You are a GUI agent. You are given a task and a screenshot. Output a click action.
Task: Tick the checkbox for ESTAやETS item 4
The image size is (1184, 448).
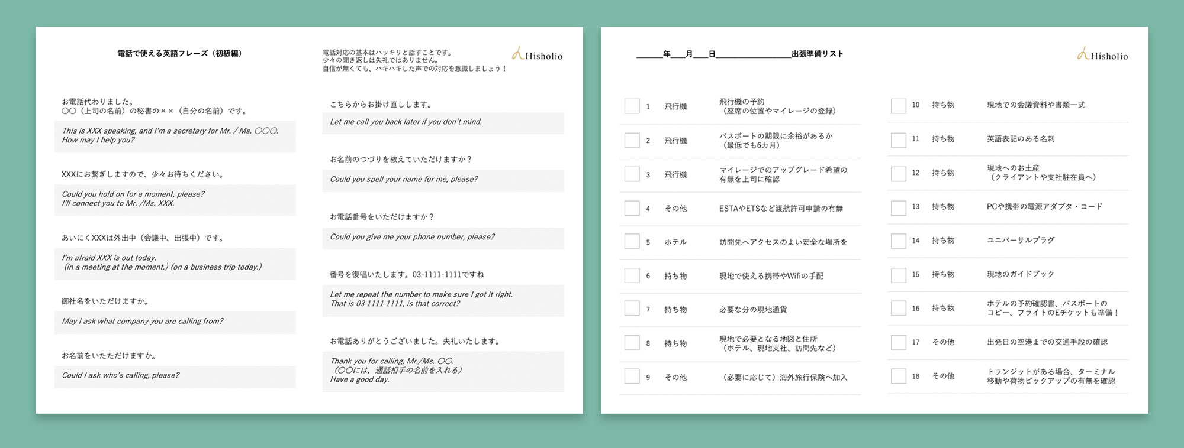pos(632,209)
